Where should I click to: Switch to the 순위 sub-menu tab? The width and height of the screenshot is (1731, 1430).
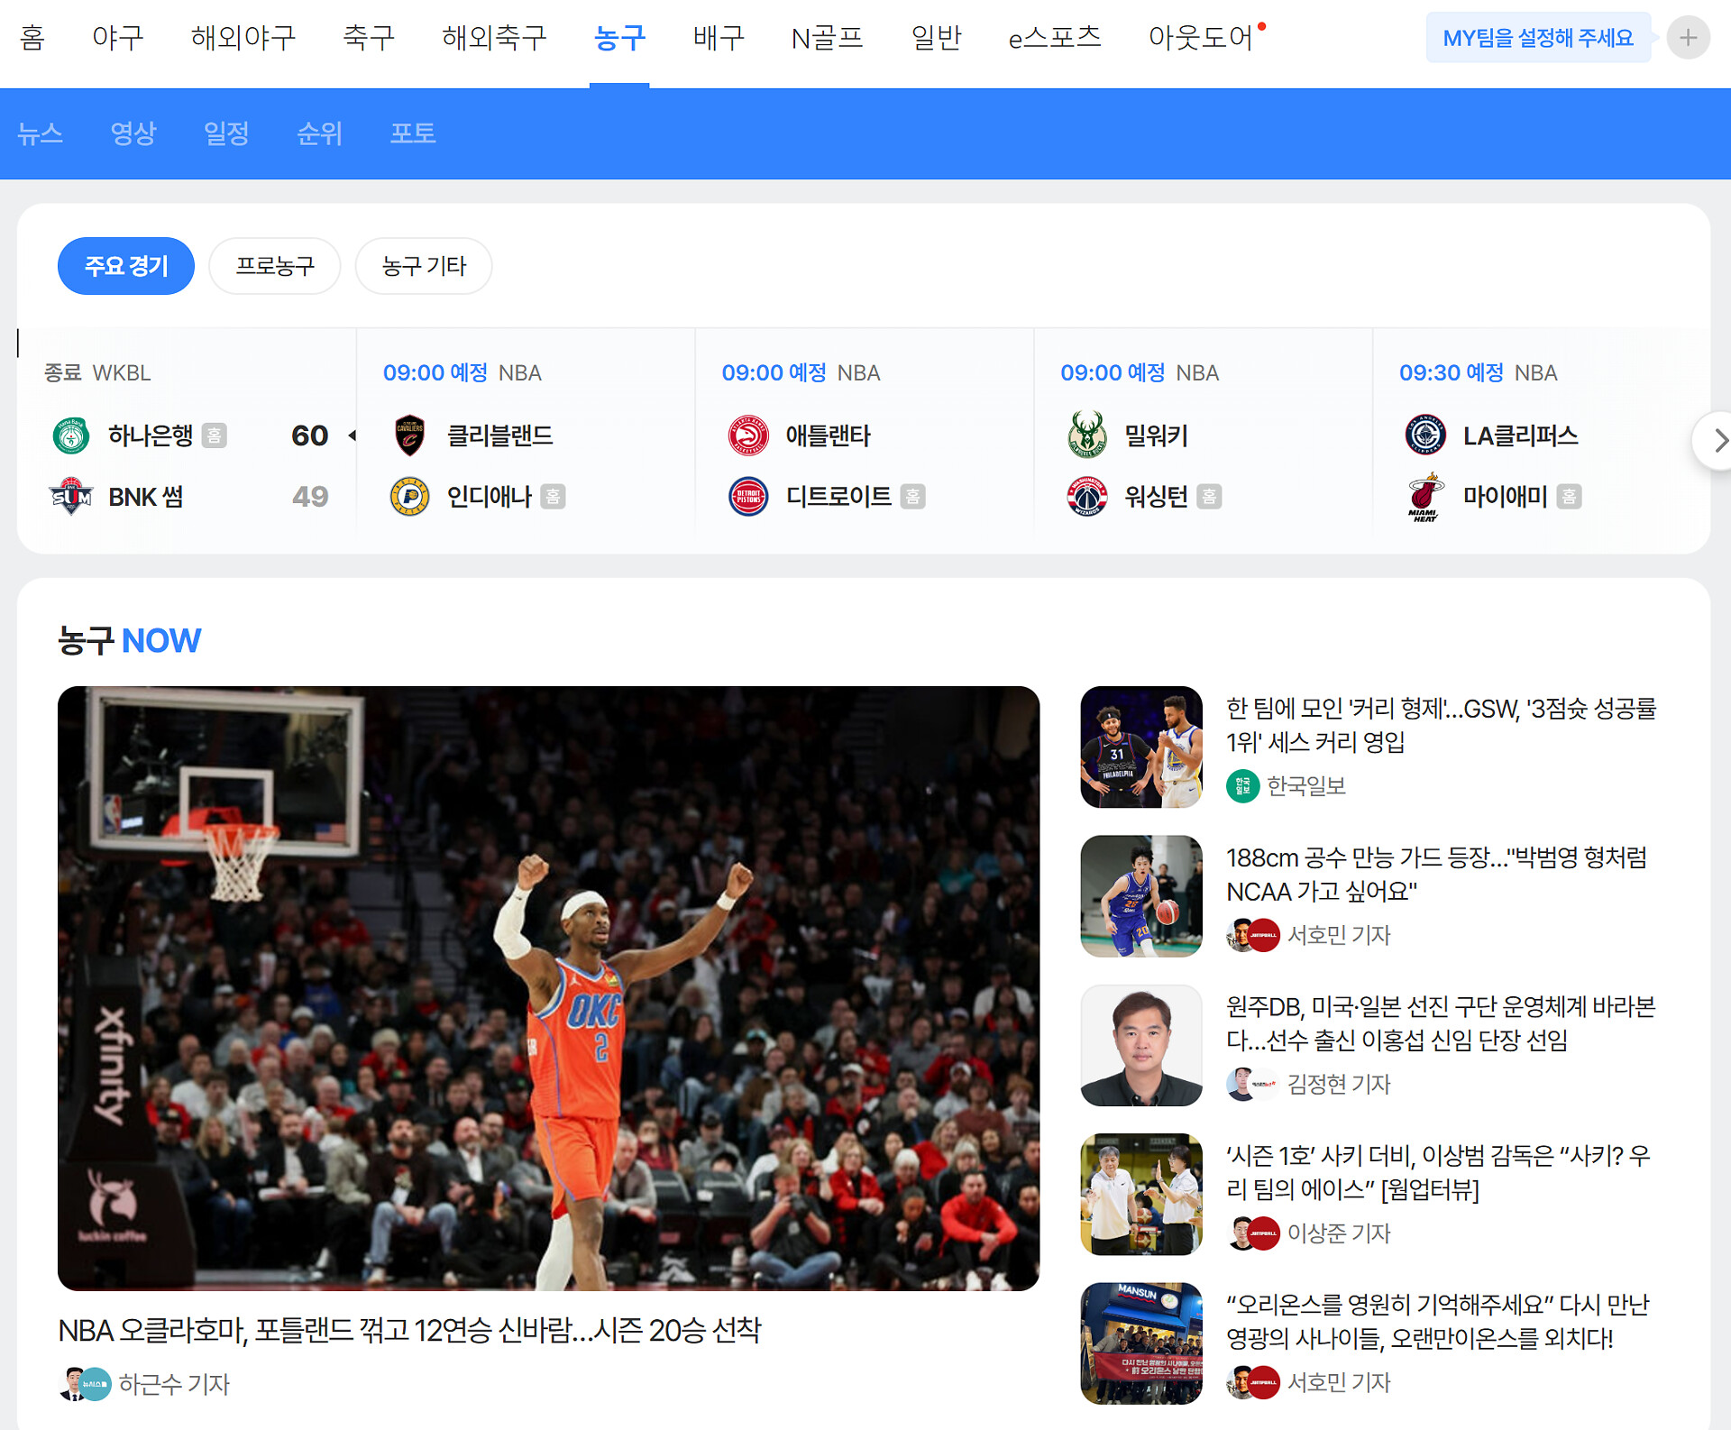click(x=320, y=133)
